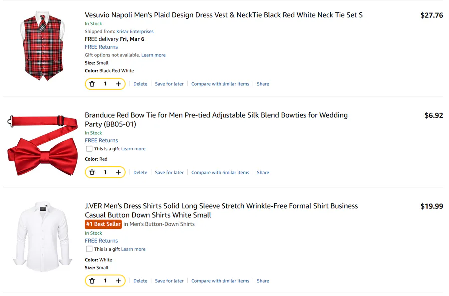449x296 pixels.
Task: Click white dress shirt product image
Action: pos(42,237)
